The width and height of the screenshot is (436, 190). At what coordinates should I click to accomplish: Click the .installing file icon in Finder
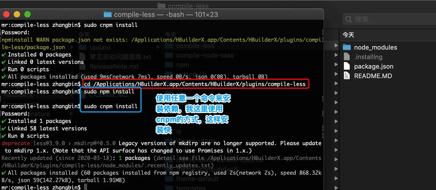(347, 57)
